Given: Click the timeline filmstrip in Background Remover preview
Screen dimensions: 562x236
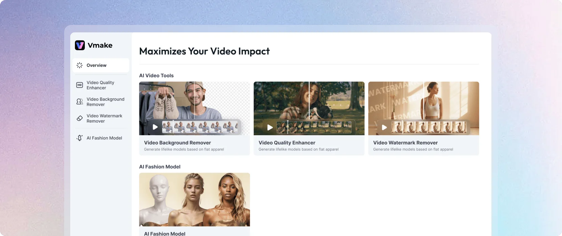Looking at the screenshot, I should (200, 127).
